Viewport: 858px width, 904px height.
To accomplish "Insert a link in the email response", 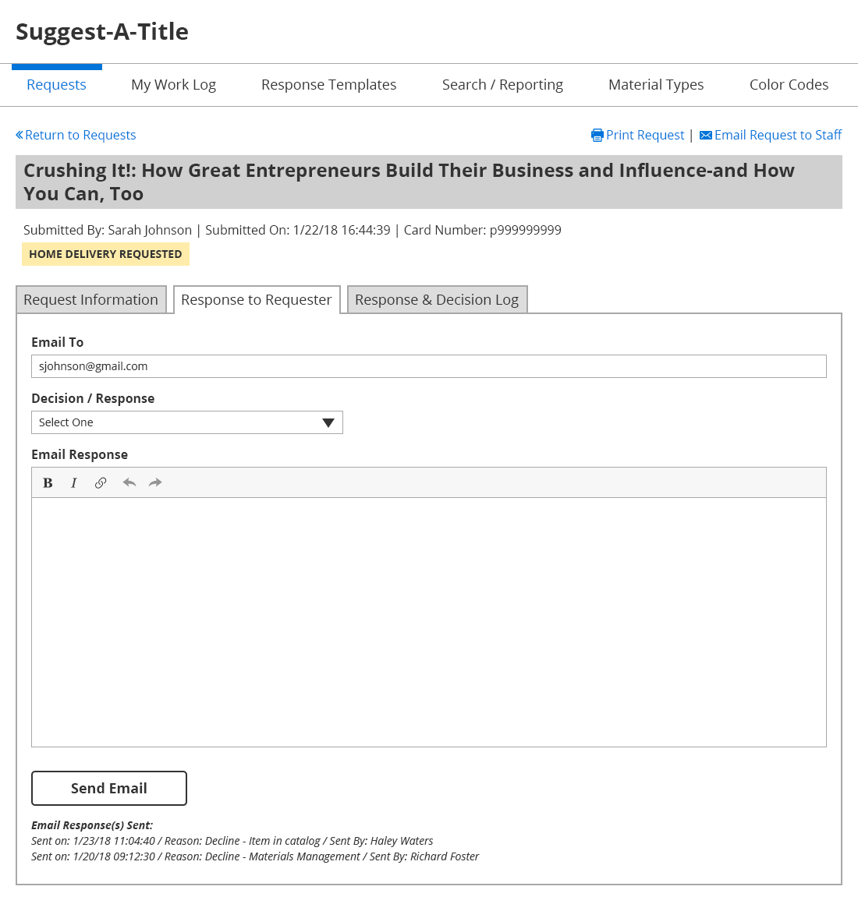I will pos(101,483).
